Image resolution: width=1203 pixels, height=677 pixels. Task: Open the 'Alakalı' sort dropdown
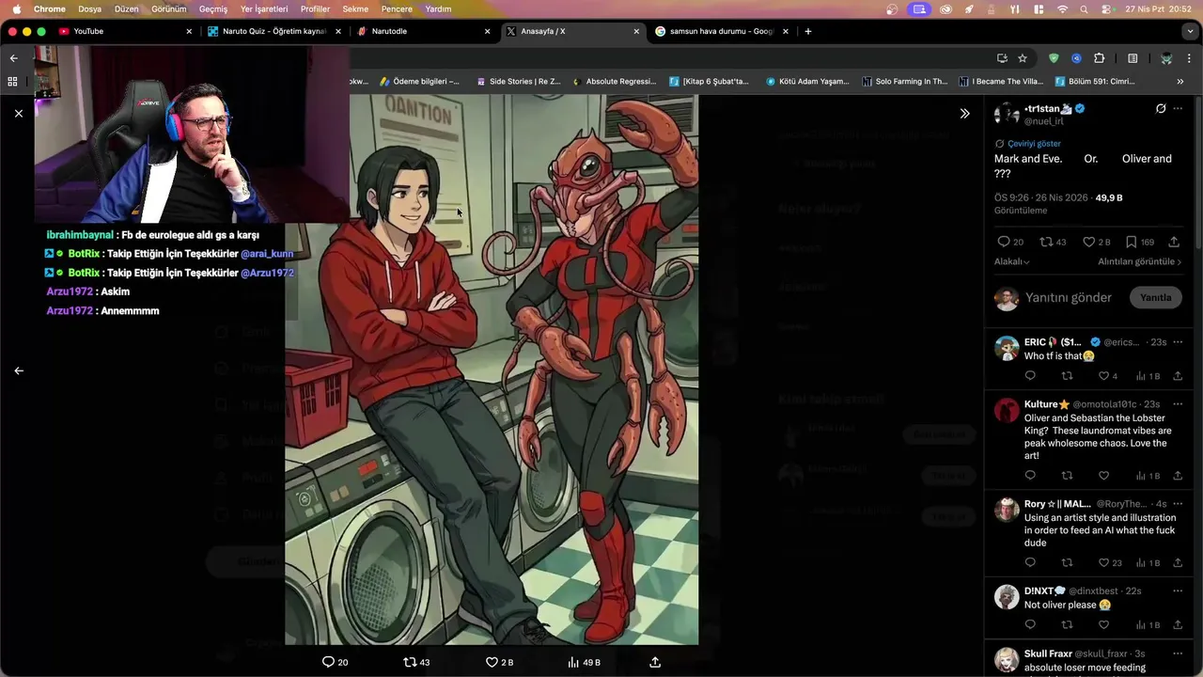1012,261
